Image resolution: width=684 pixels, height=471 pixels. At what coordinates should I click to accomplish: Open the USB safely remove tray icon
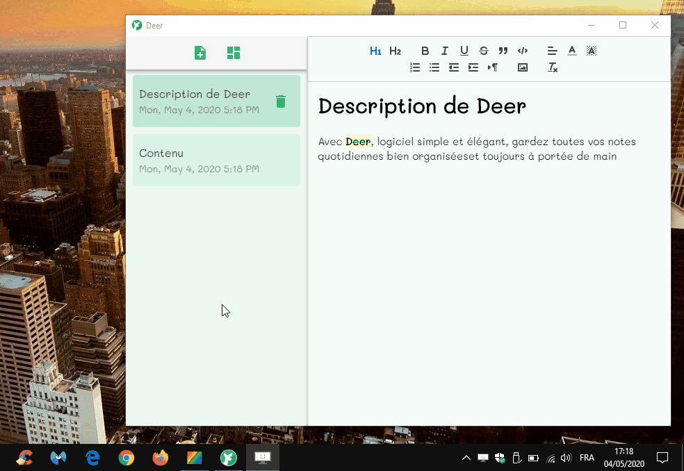pyautogui.click(x=516, y=458)
